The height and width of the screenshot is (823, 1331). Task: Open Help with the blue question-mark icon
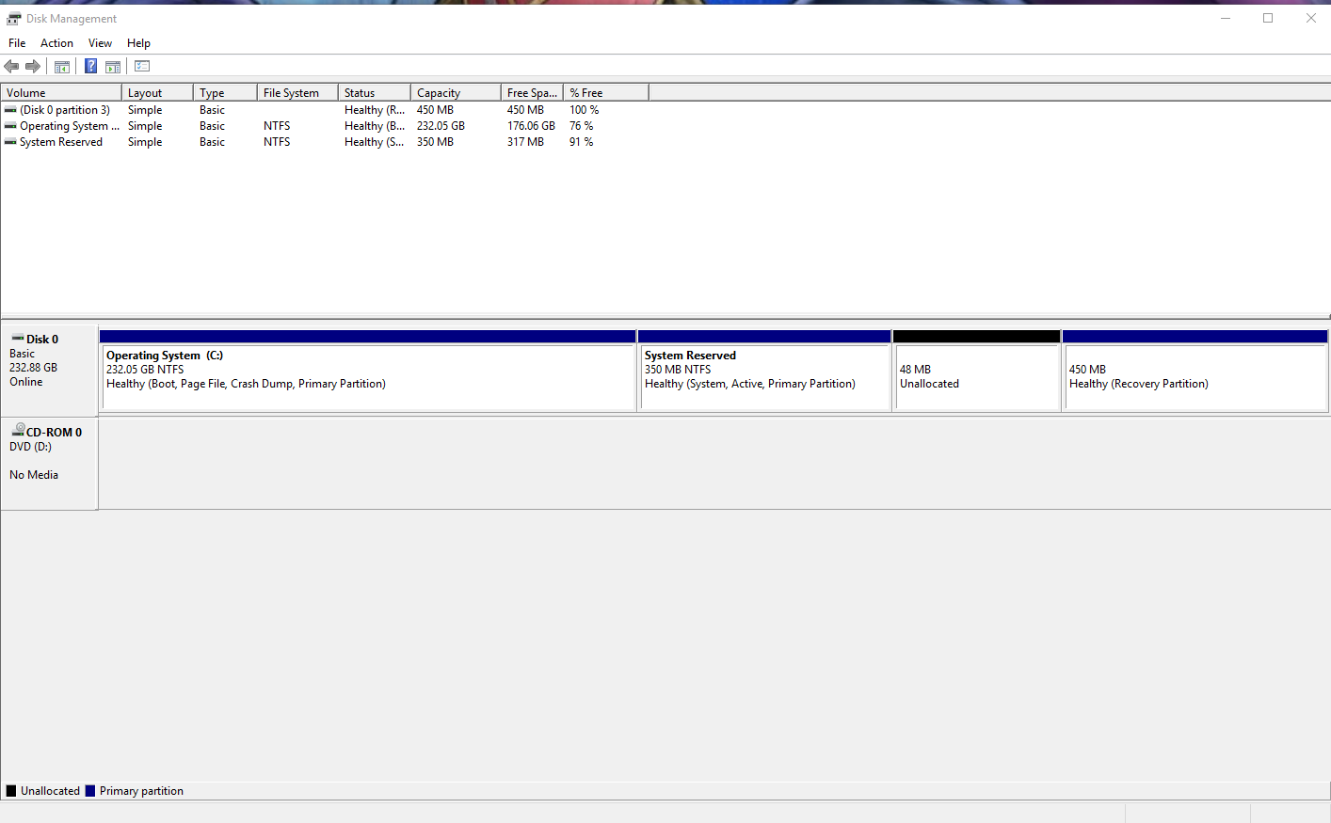[90, 66]
